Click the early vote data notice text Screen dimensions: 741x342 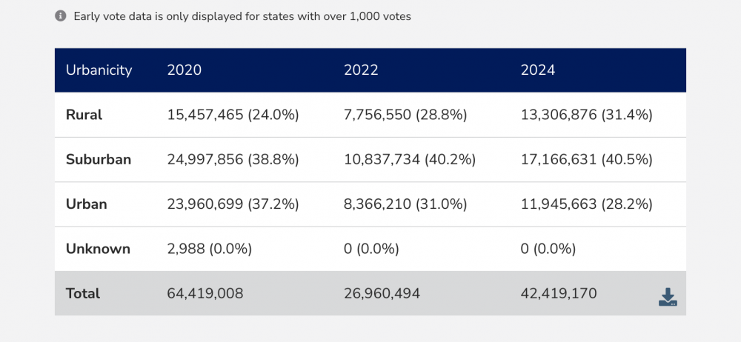click(x=242, y=16)
